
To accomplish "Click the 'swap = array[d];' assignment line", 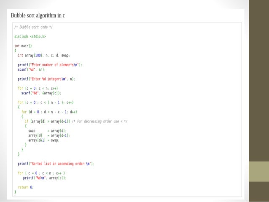I will tap(47, 131).
